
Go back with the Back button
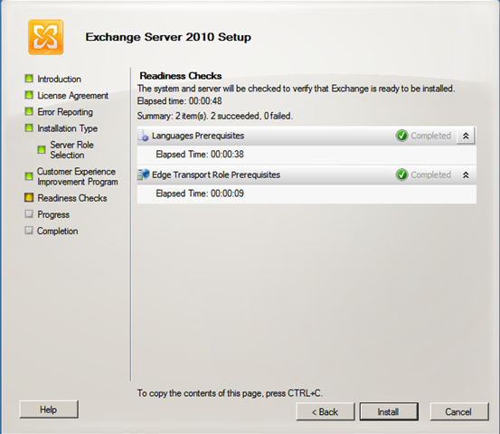325,411
